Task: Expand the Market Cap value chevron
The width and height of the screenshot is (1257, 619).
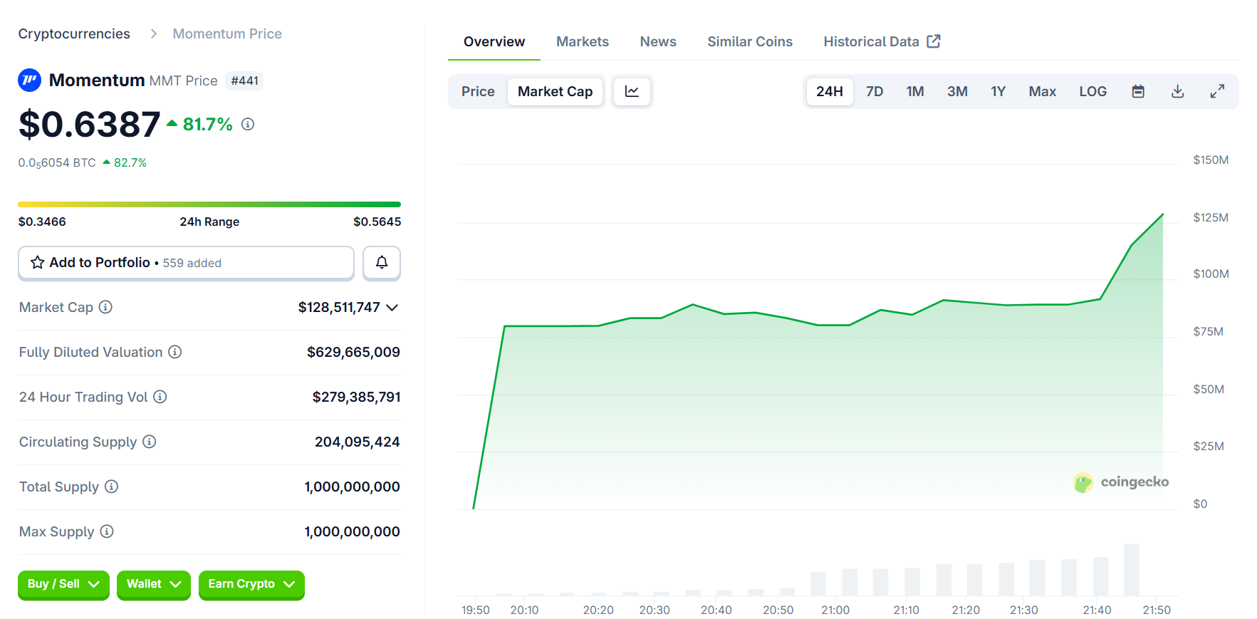Action: (x=392, y=308)
